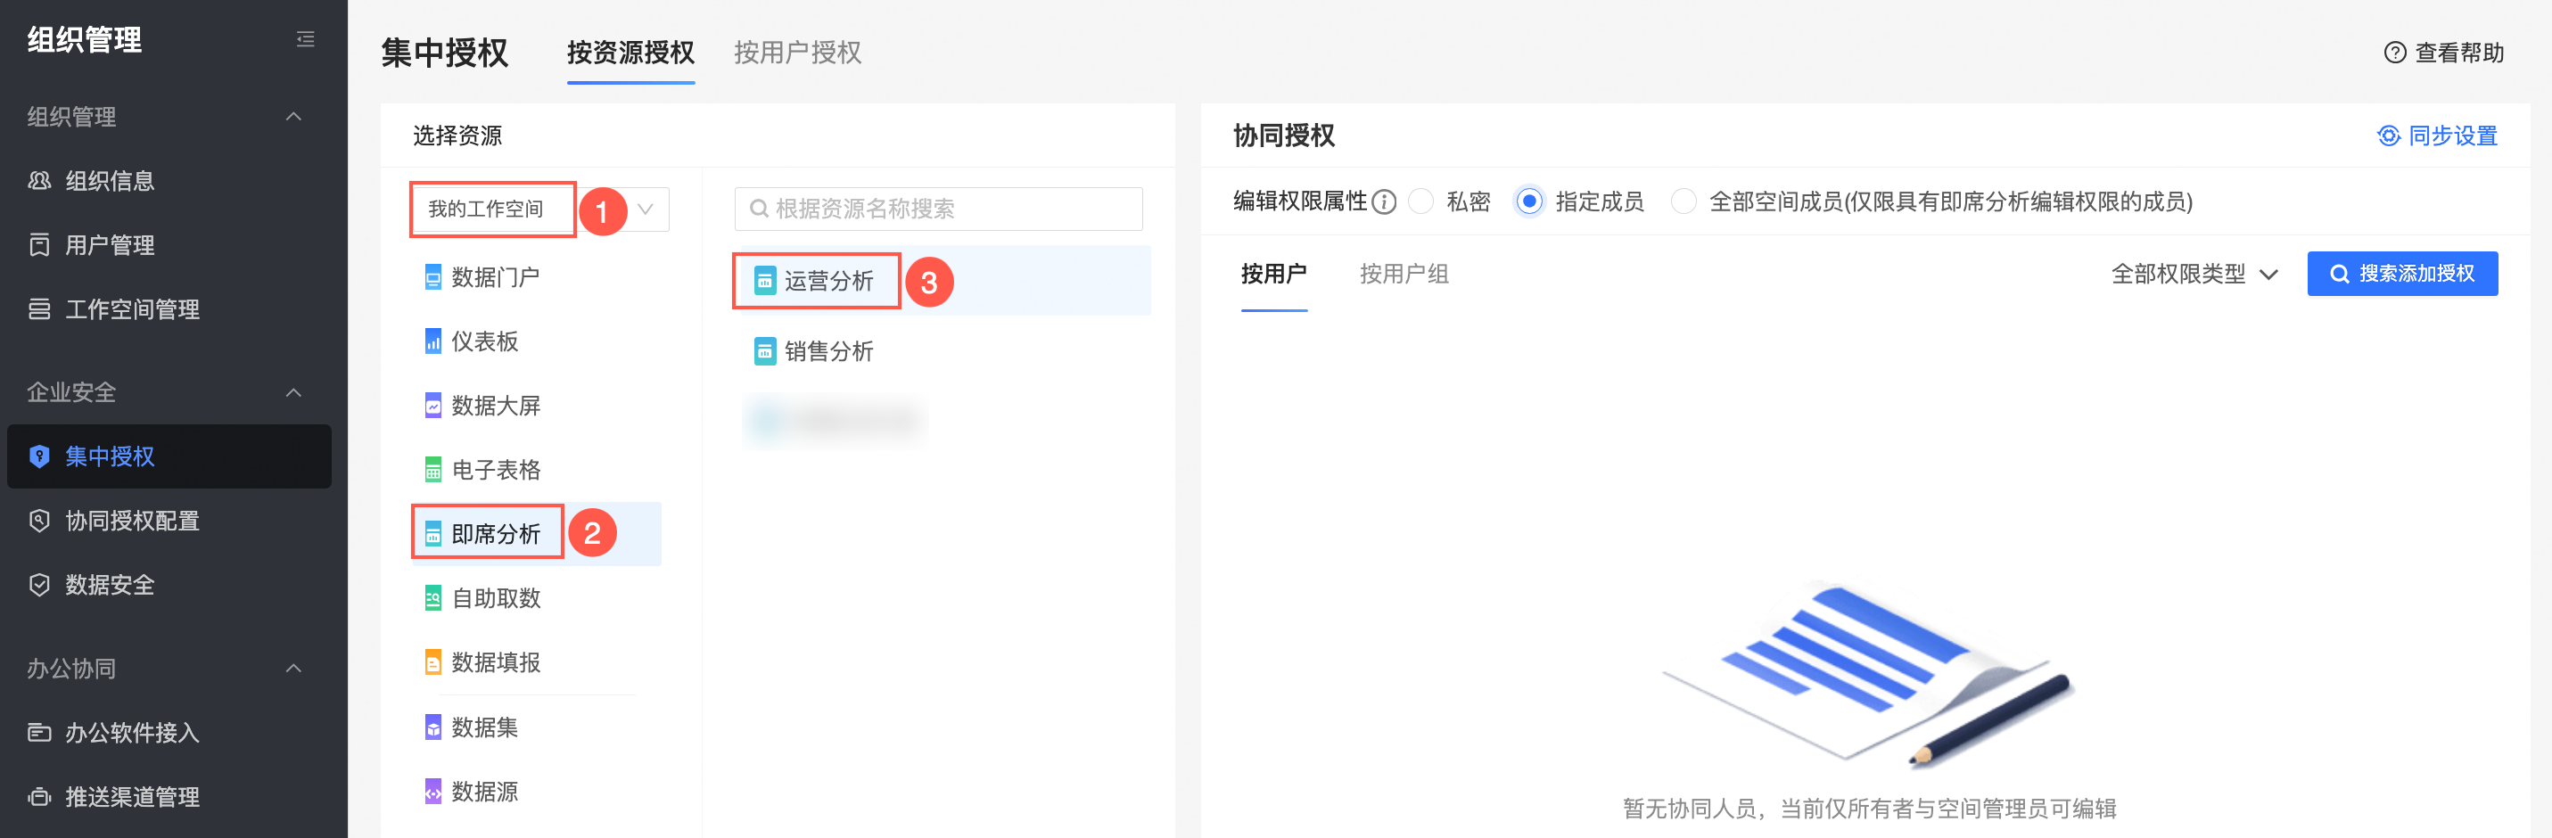Click the 数据填报 orange icon
Image resolution: width=2552 pixels, height=838 pixels.
click(433, 662)
